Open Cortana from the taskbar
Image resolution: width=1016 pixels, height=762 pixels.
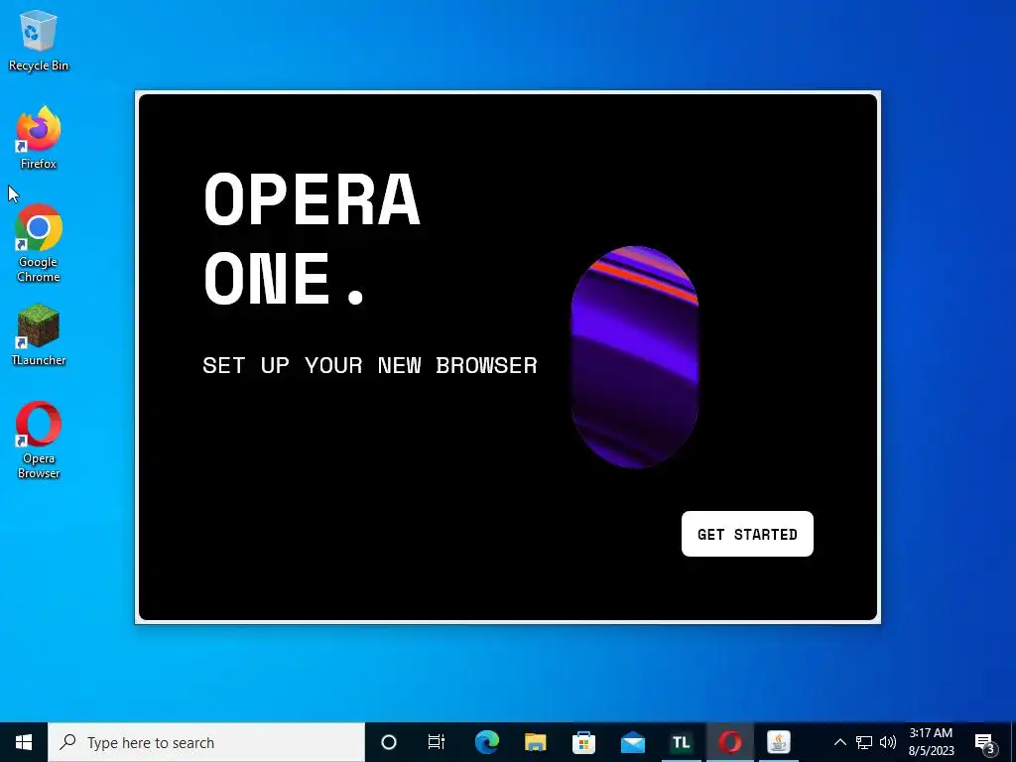(x=389, y=742)
